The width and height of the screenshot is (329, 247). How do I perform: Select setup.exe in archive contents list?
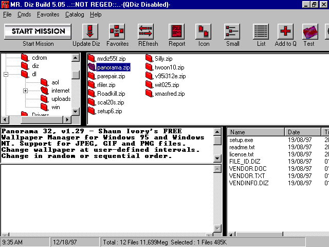(241, 140)
